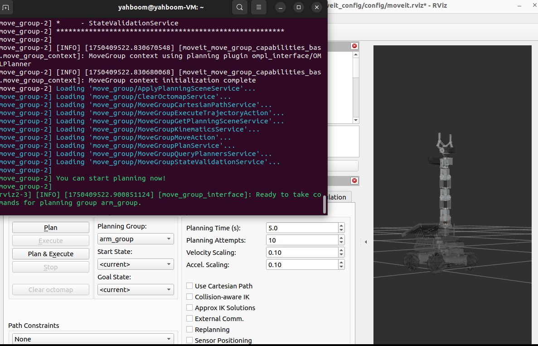Decrease Planning Attempts with the down arrow
The width and height of the screenshot is (538, 346).
coord(341,243)
